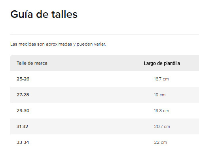
Task: Click the Guía de talles heading
Action: coord(44,14)
